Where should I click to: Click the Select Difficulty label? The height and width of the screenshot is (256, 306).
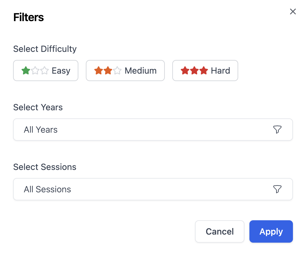[45, 49]
